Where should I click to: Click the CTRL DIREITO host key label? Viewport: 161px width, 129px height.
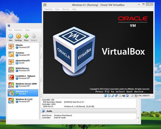click(x=144, y=96)
